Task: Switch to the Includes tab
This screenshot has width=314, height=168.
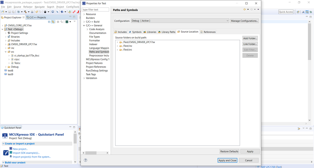Action: [x=121, y=32]
